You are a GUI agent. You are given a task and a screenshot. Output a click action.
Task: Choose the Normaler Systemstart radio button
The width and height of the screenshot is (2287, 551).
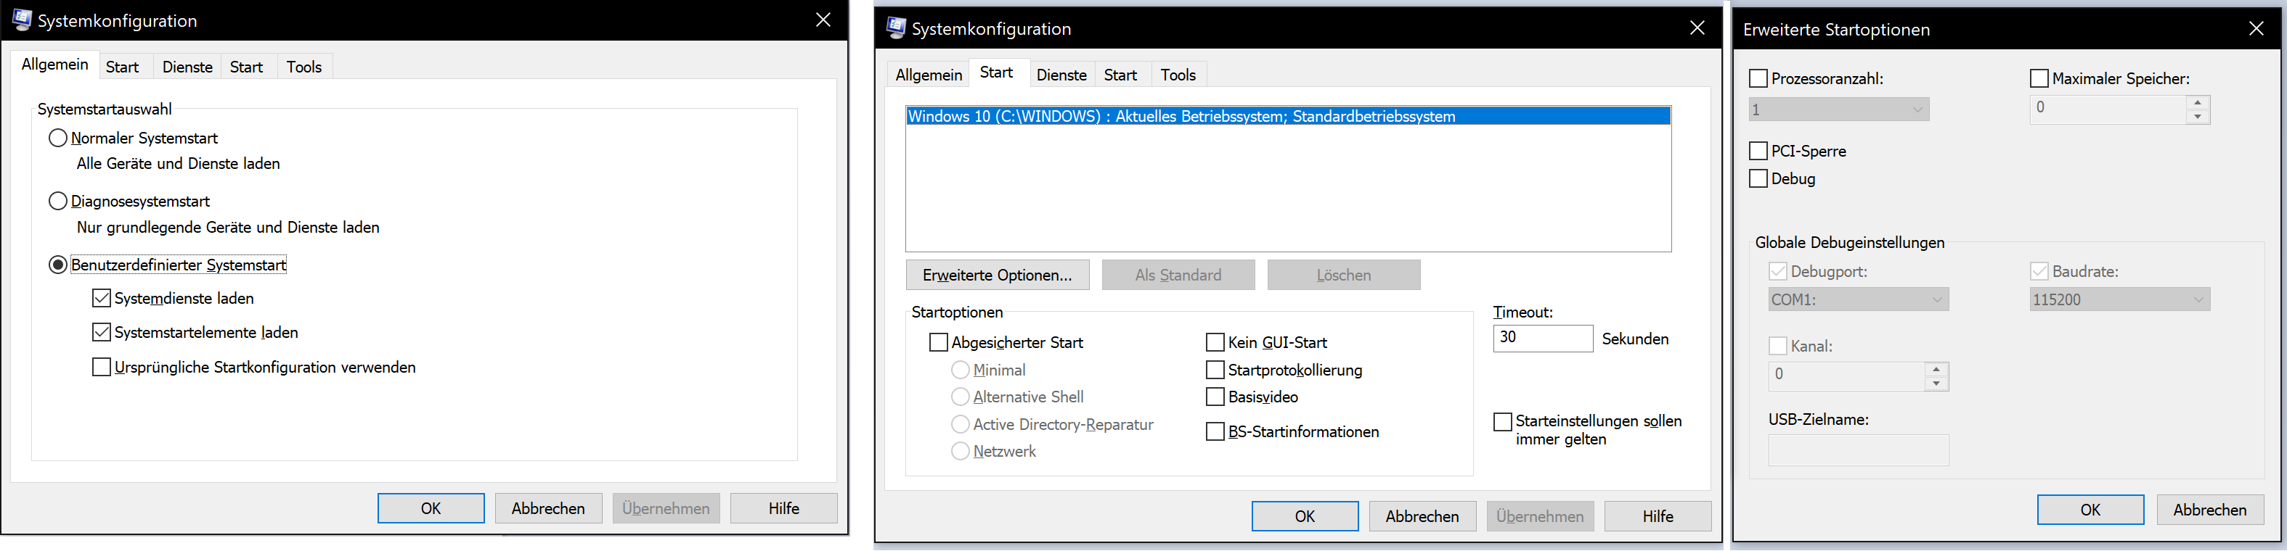(59, 138)
